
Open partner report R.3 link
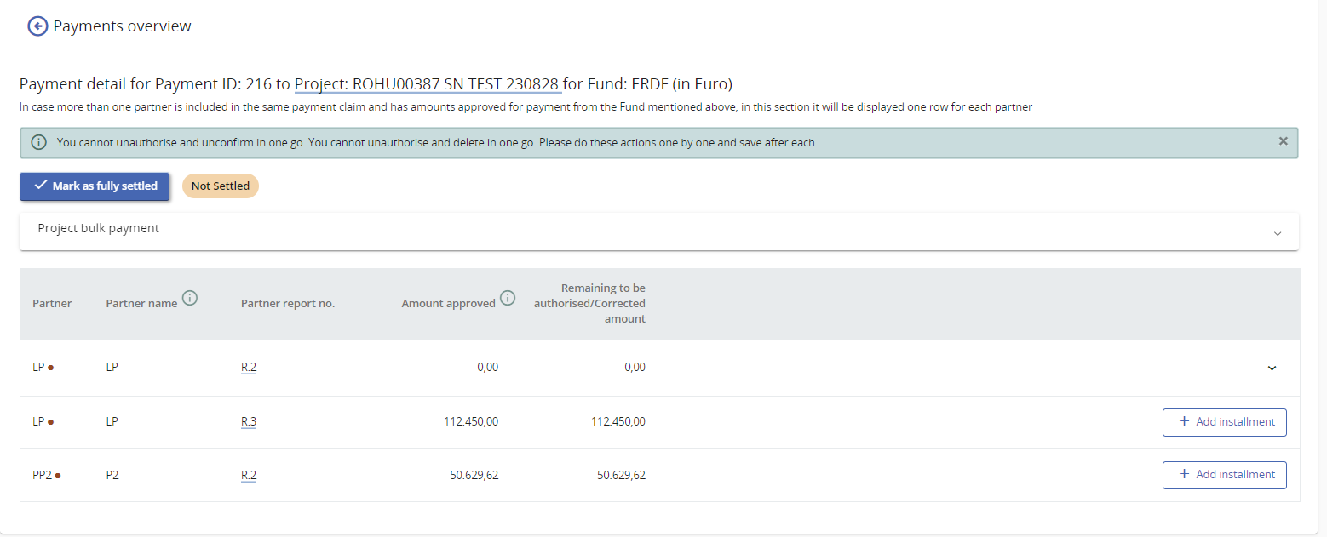pos(249,422)
